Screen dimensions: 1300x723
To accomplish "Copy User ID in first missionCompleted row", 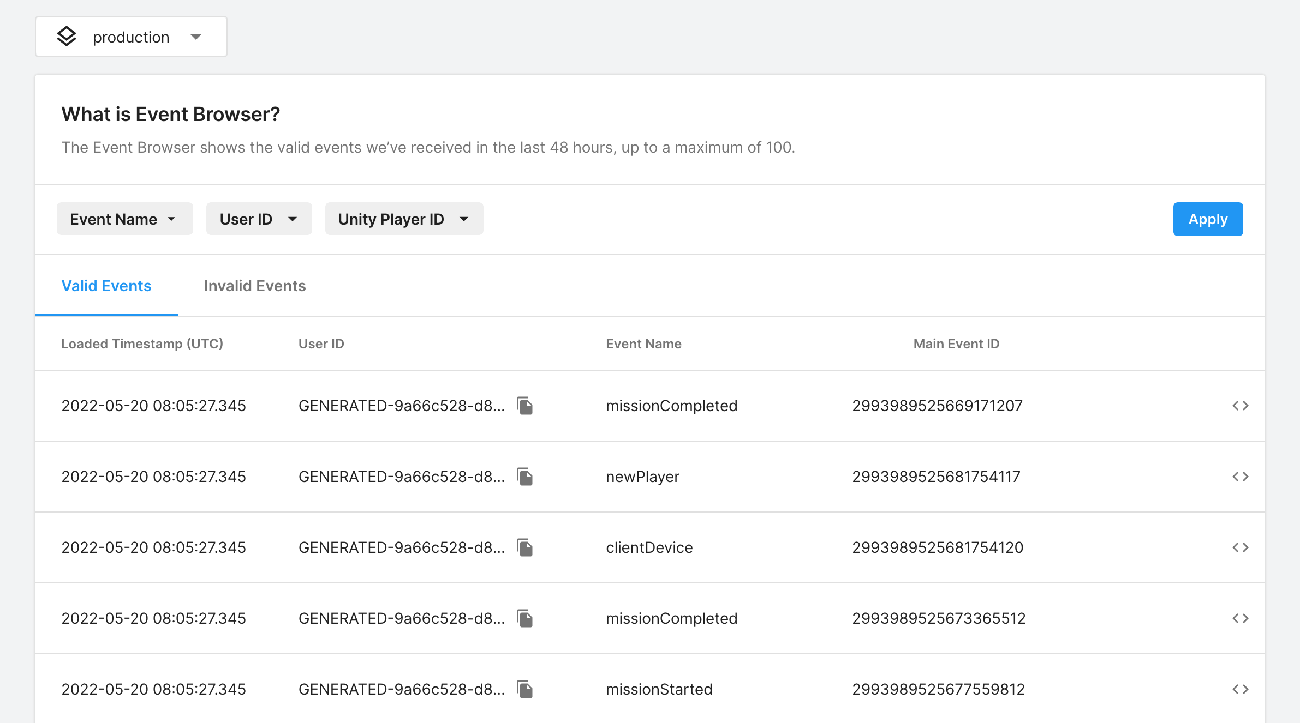I will coord(524,406).
